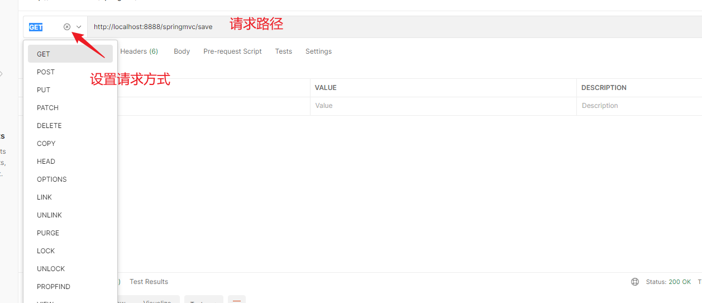This screenshot has width=702, height=303.
Task: Show the Test Results response tab
Action: (x=149, y=282)
